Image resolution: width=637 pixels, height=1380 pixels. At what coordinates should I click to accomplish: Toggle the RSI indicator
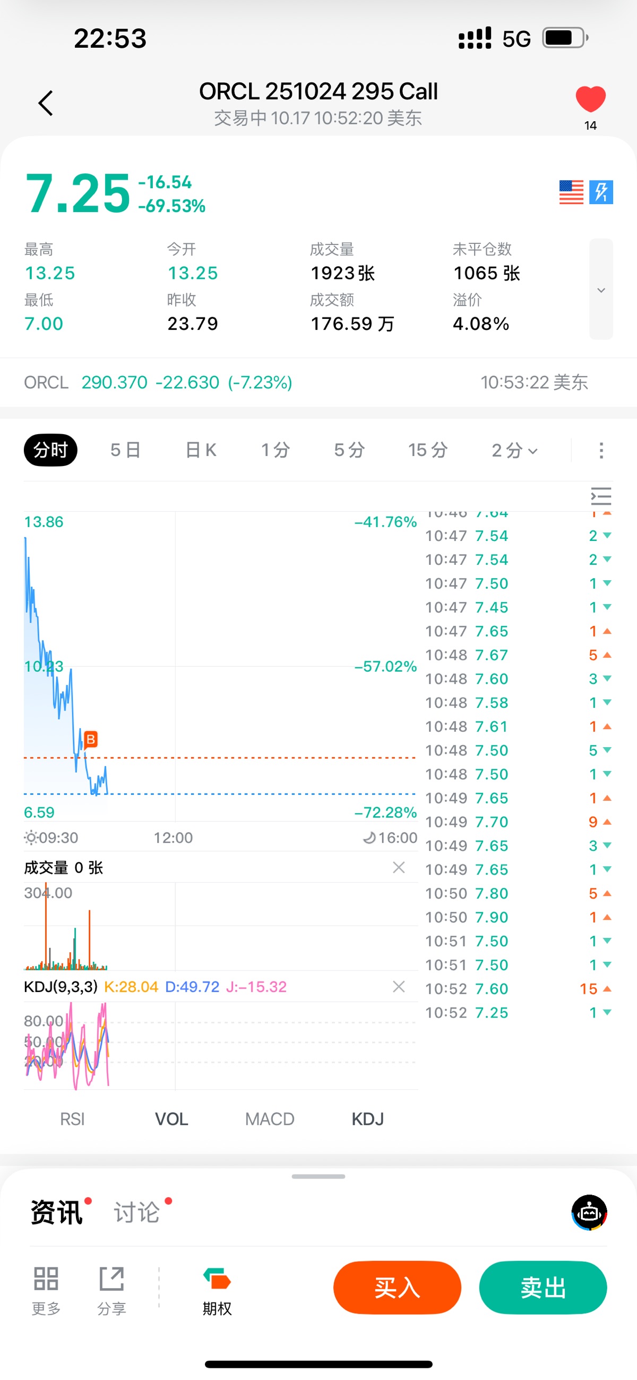coord(72,1119)
